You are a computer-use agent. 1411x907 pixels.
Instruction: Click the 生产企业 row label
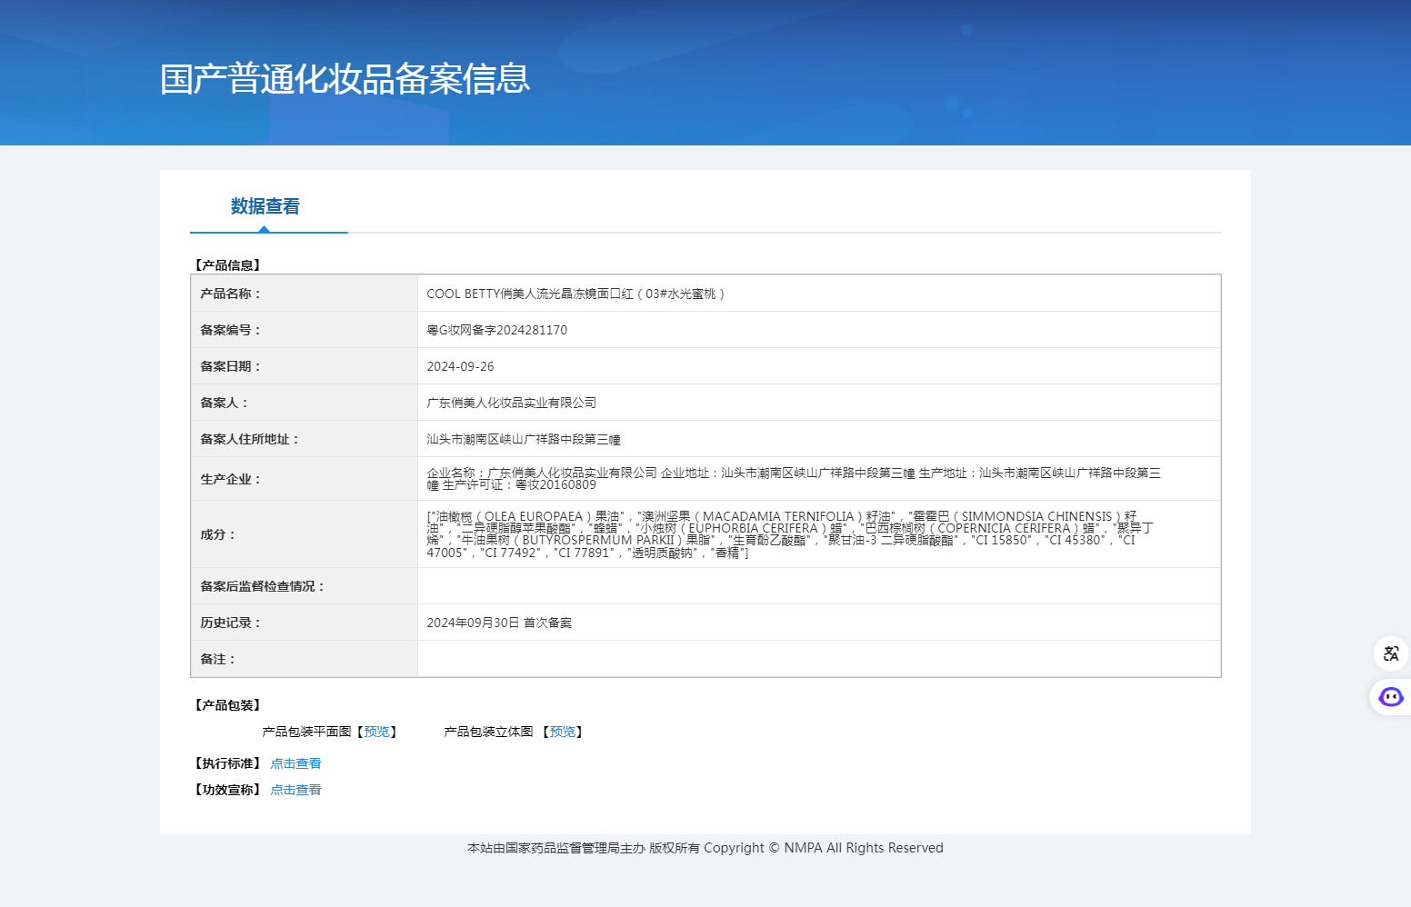click(x=230, y=479)
